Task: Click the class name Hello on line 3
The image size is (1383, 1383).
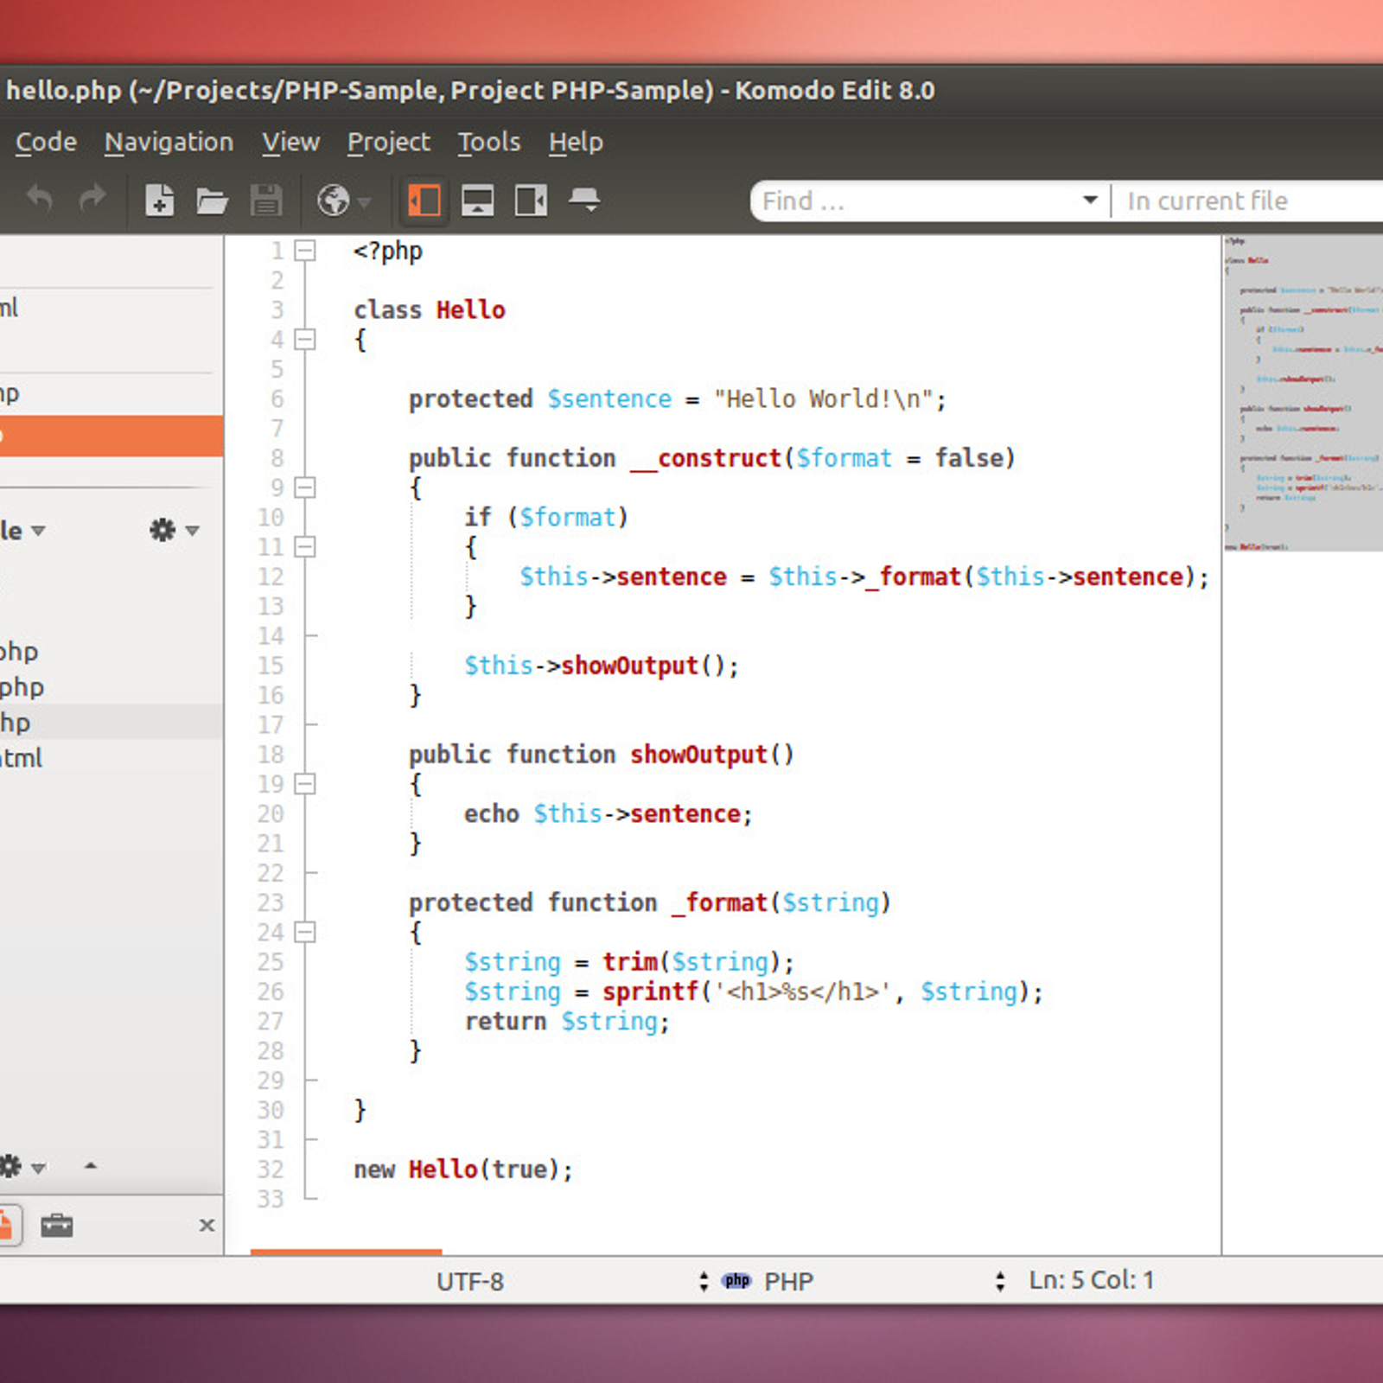Action: point(470,309)
